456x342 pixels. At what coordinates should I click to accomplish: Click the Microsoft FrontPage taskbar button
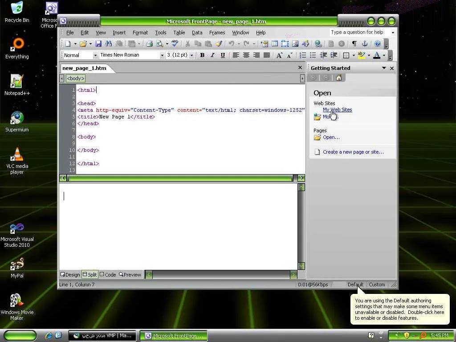tap(173, 336)
